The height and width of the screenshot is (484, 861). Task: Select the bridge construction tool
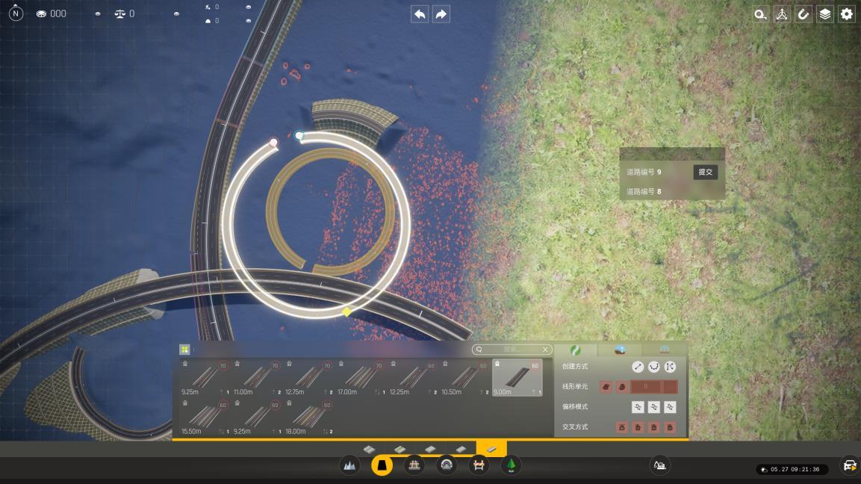tap(414, 466)
